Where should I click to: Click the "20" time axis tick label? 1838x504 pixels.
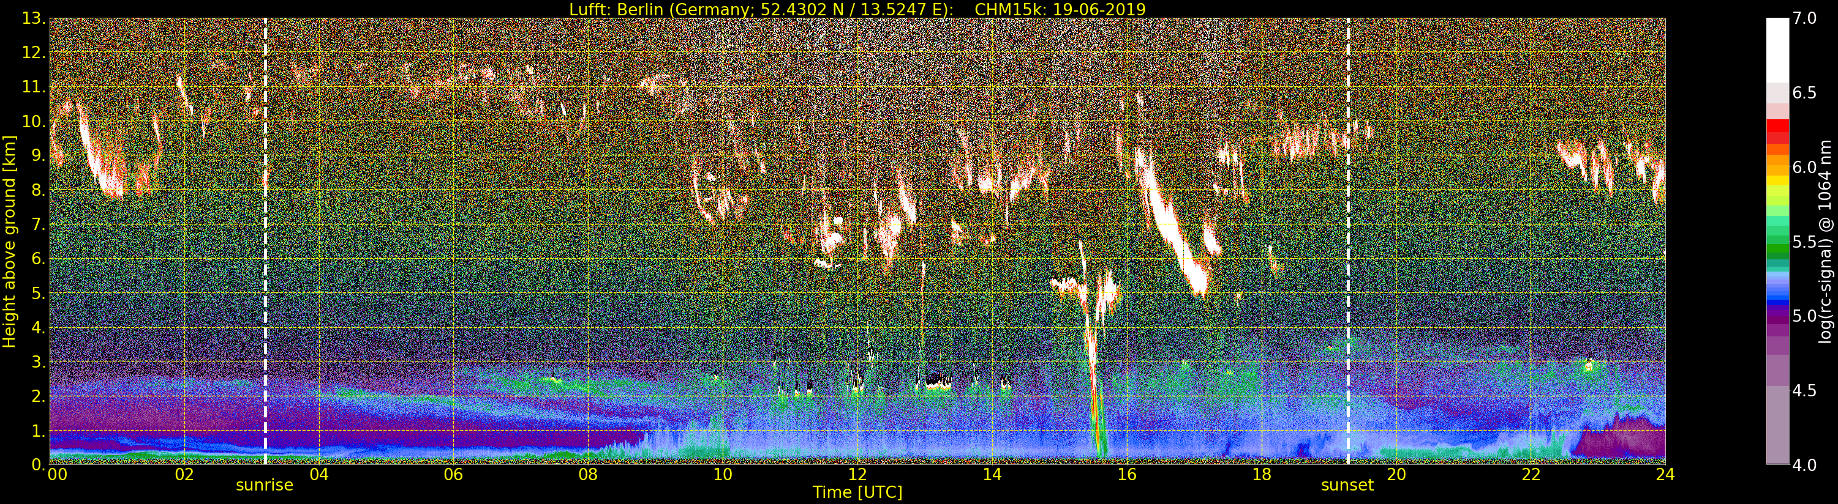[1396, 473]
